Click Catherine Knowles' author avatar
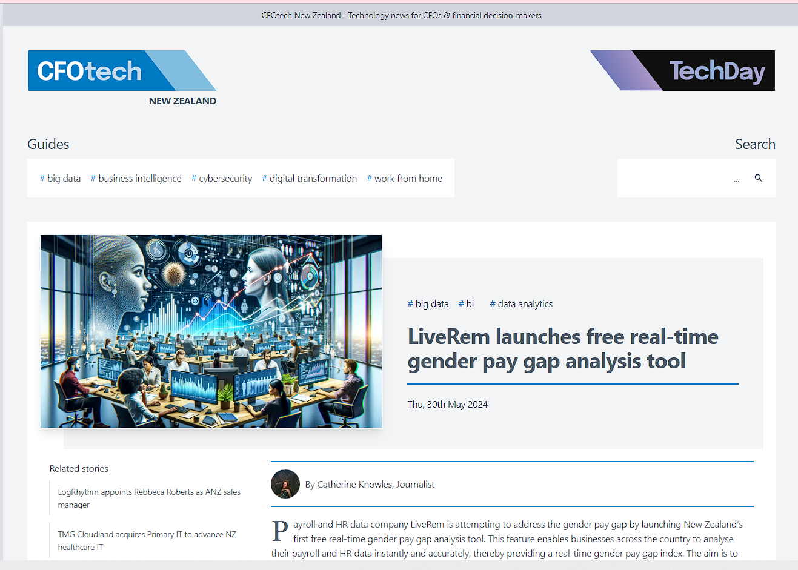The image size is (798, 570). (285, 484)
